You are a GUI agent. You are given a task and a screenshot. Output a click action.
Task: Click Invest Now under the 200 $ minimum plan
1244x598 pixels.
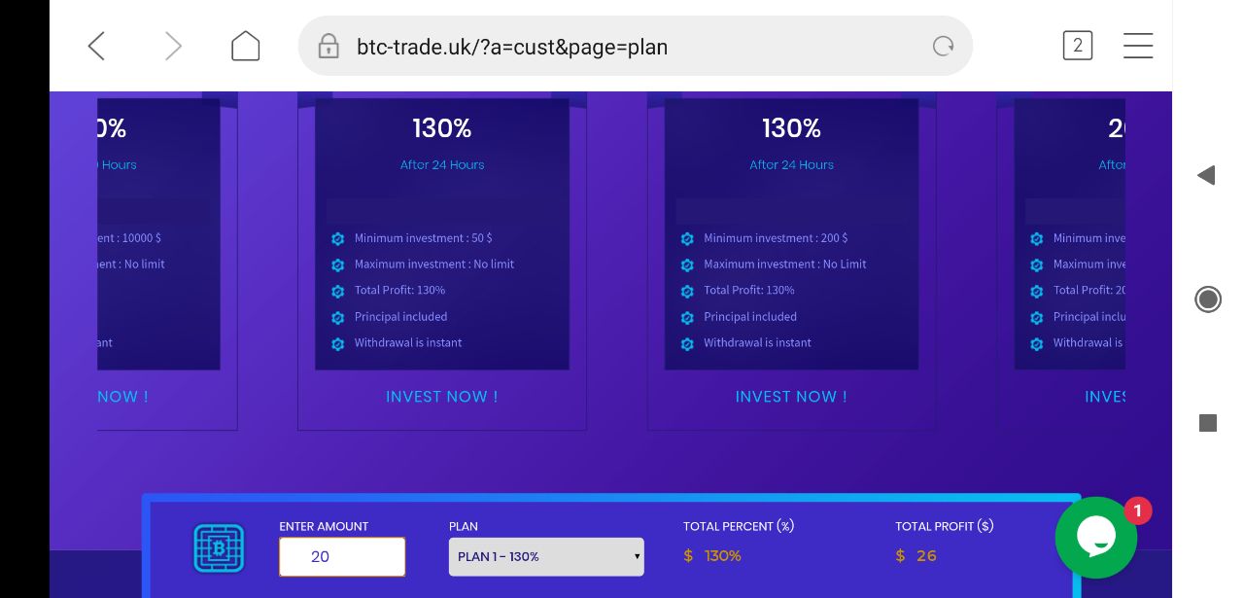791,397
